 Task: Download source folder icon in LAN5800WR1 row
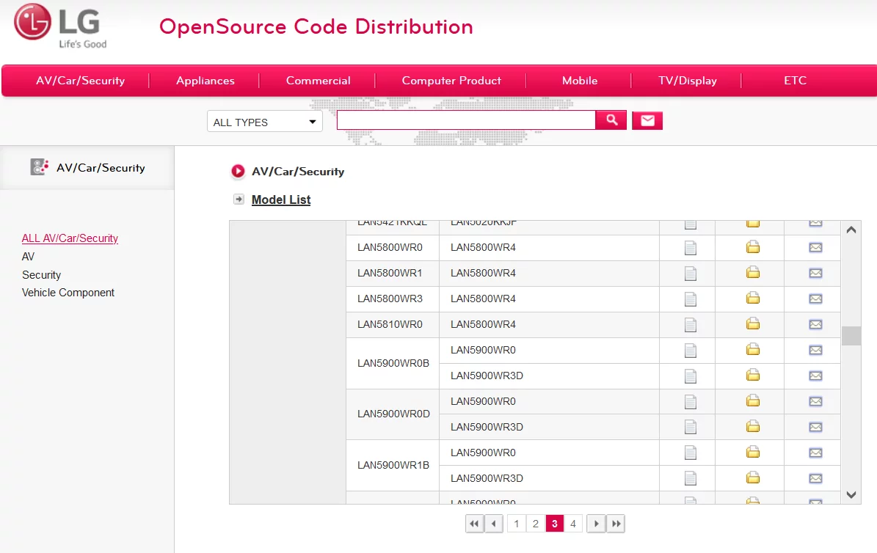(753, 272)
